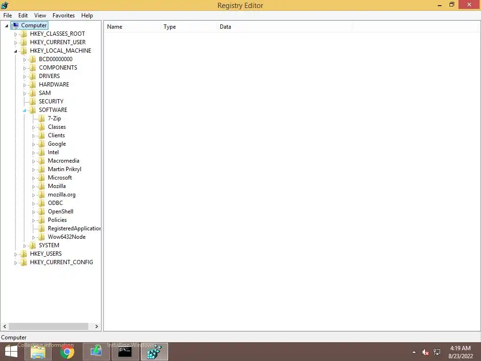
Task: Select the OpenShell key
Action: point(61,212)
